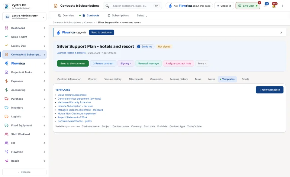Open the HR people icon
290x177 pixels.
(6, 143)
